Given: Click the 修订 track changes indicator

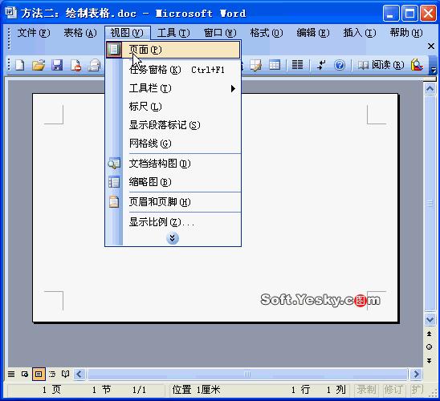Looking at the screenshot, I should [393, 390].
